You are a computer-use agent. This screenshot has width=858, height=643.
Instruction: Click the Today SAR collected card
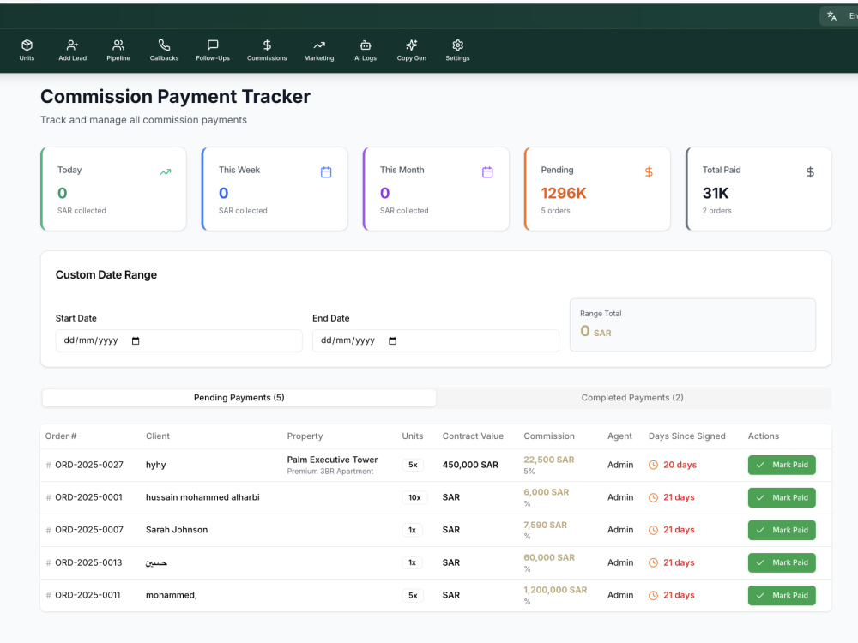[113, 189]
